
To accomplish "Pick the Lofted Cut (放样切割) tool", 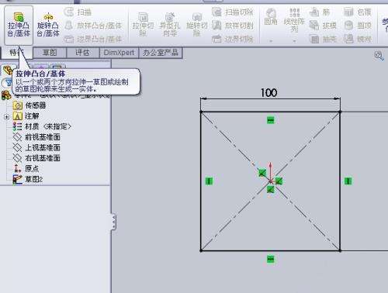I will 232,26.
